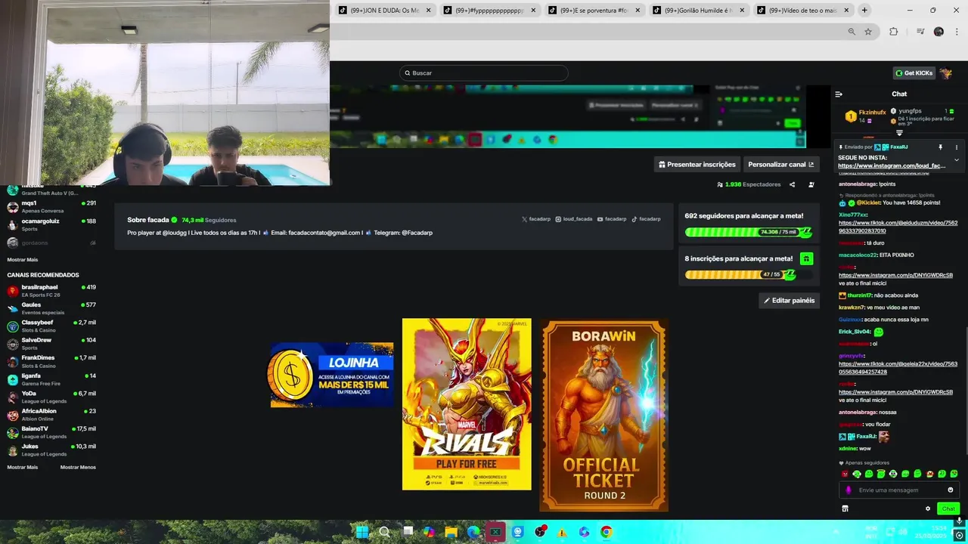
Task: Open SalveDrew recommended channel
Action: (x=51, y=344)
